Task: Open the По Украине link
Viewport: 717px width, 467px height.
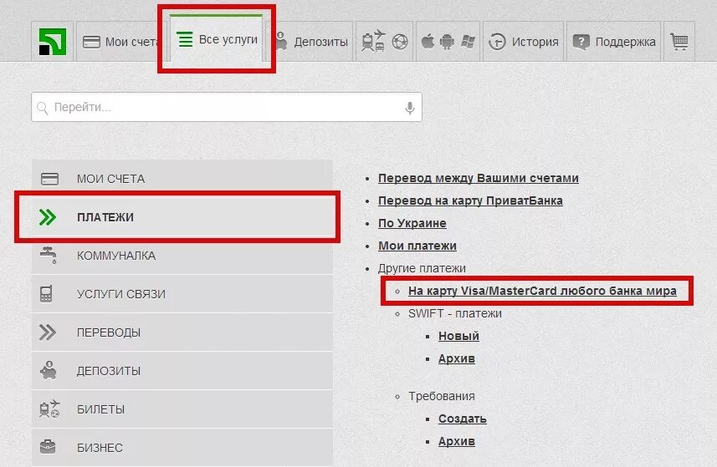Action: (x=412, y=223)
